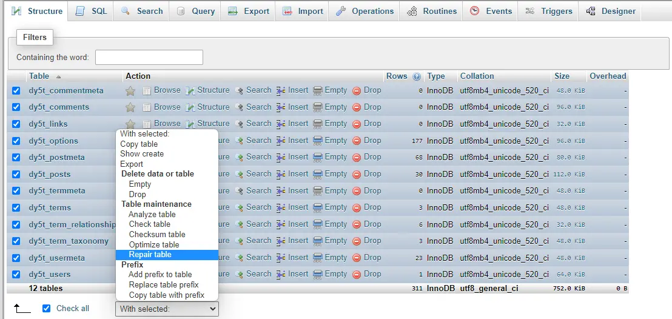672x319 pixels.
Task: Click the Search icon for dy5t_usermeta row
Action: (x=239, y=258)
